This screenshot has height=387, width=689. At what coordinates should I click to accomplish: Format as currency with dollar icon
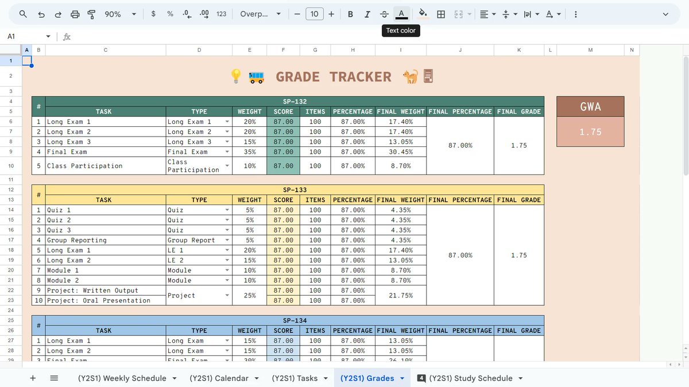[153, 14]
